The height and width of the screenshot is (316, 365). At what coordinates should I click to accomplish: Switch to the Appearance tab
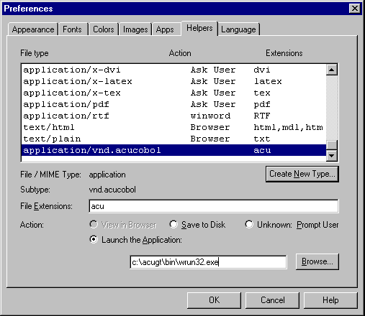coord(33,29)
